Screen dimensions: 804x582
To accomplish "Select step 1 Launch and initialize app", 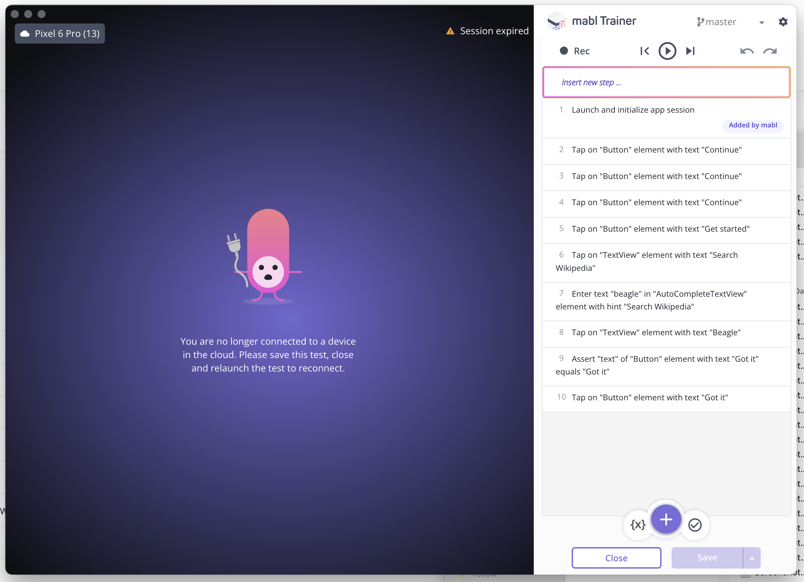I will [633, 110].
